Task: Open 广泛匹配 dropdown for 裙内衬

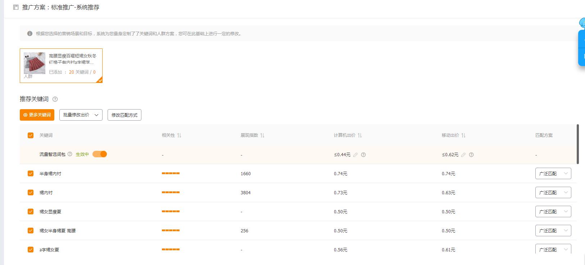Action: [x=553, y=192]
